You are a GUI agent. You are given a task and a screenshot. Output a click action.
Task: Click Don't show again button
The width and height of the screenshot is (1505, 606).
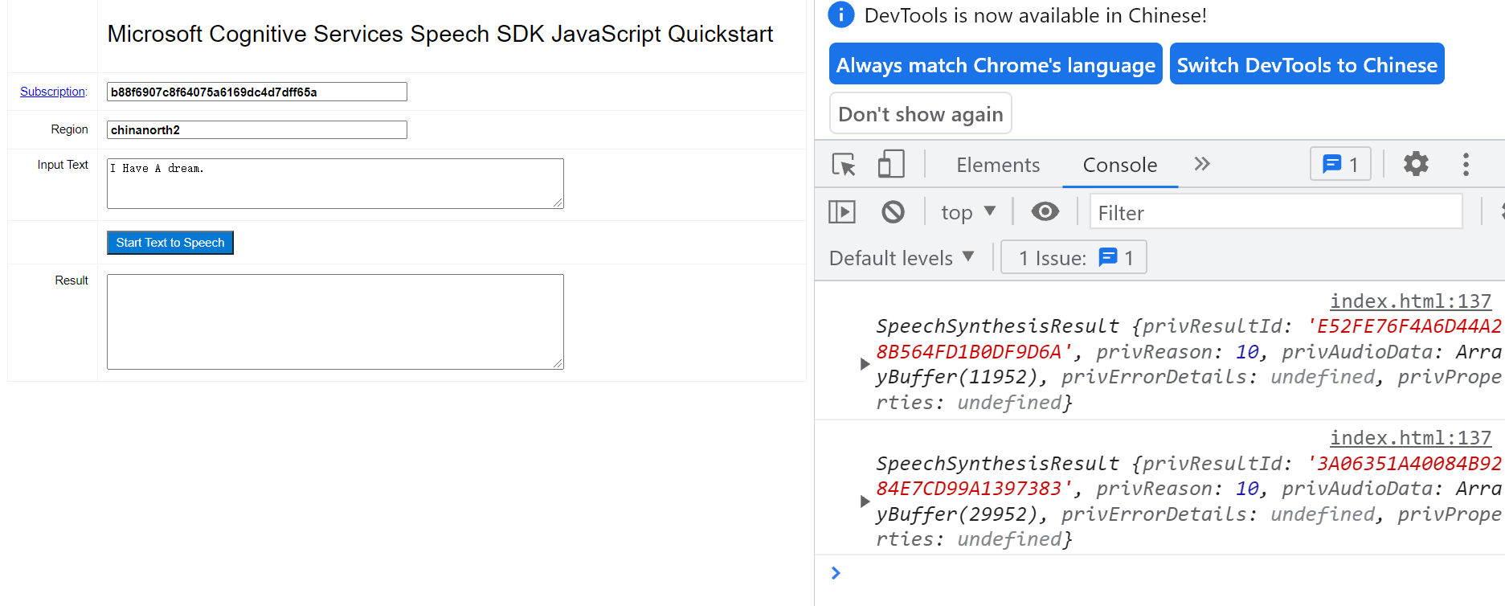(920, 113)
